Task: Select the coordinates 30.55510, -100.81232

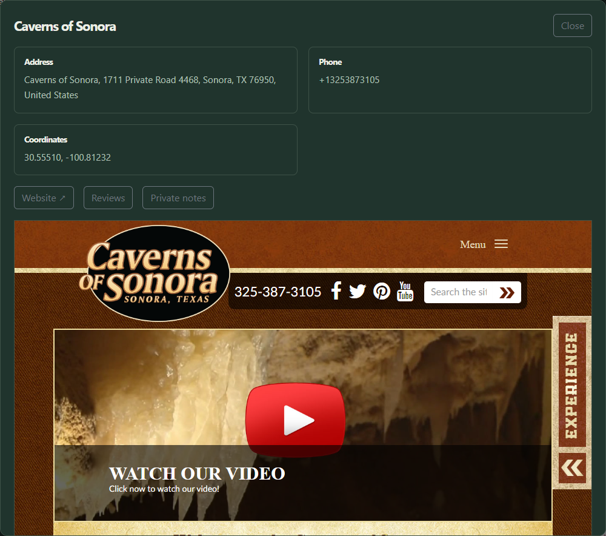Action: 68,158
